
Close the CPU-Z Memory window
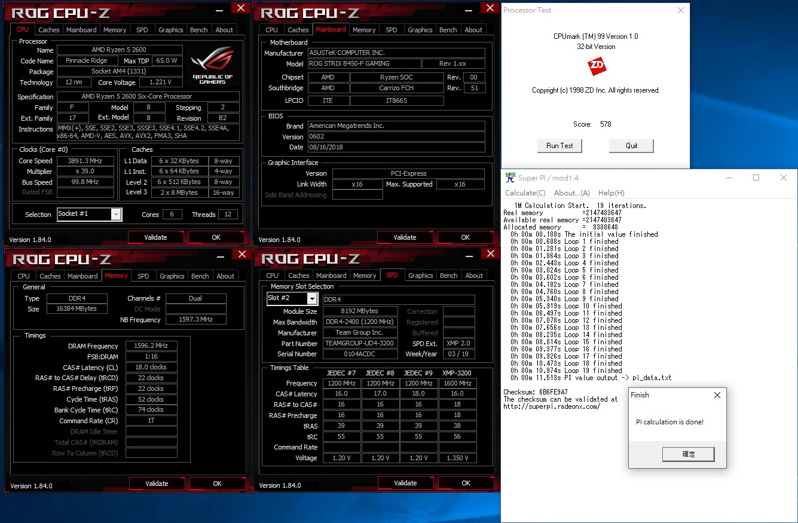[x=241, y=254]
